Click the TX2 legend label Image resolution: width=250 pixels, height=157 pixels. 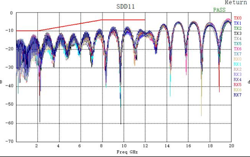pos(238,28)
